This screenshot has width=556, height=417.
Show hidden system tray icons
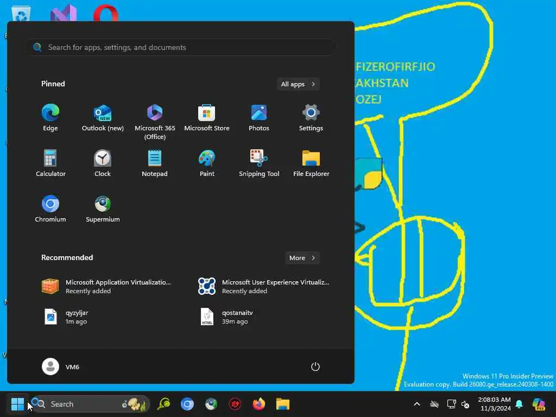(417, 404)
